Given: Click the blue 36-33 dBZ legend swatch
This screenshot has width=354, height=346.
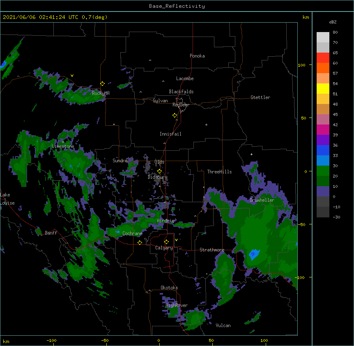Looking at the screenshot, I should click(x=323, y=150).
